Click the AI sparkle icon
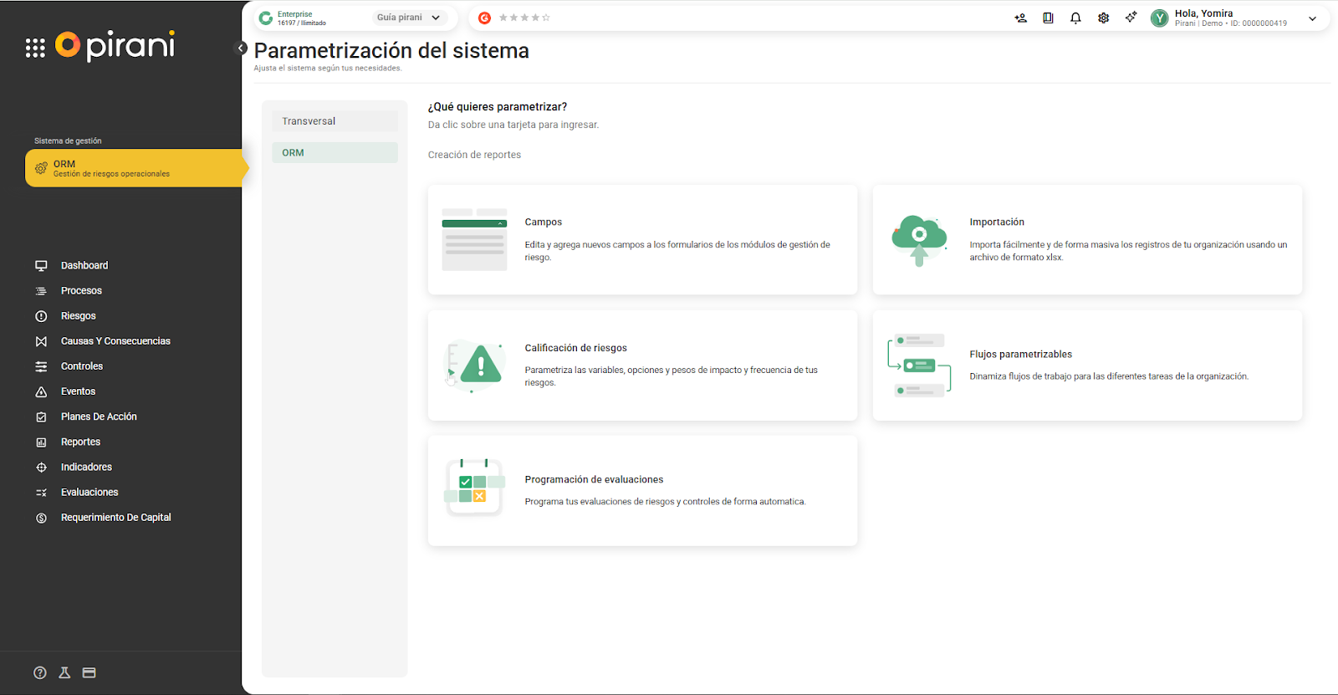The image size is (1338, 695). [x=1131, y=18]
